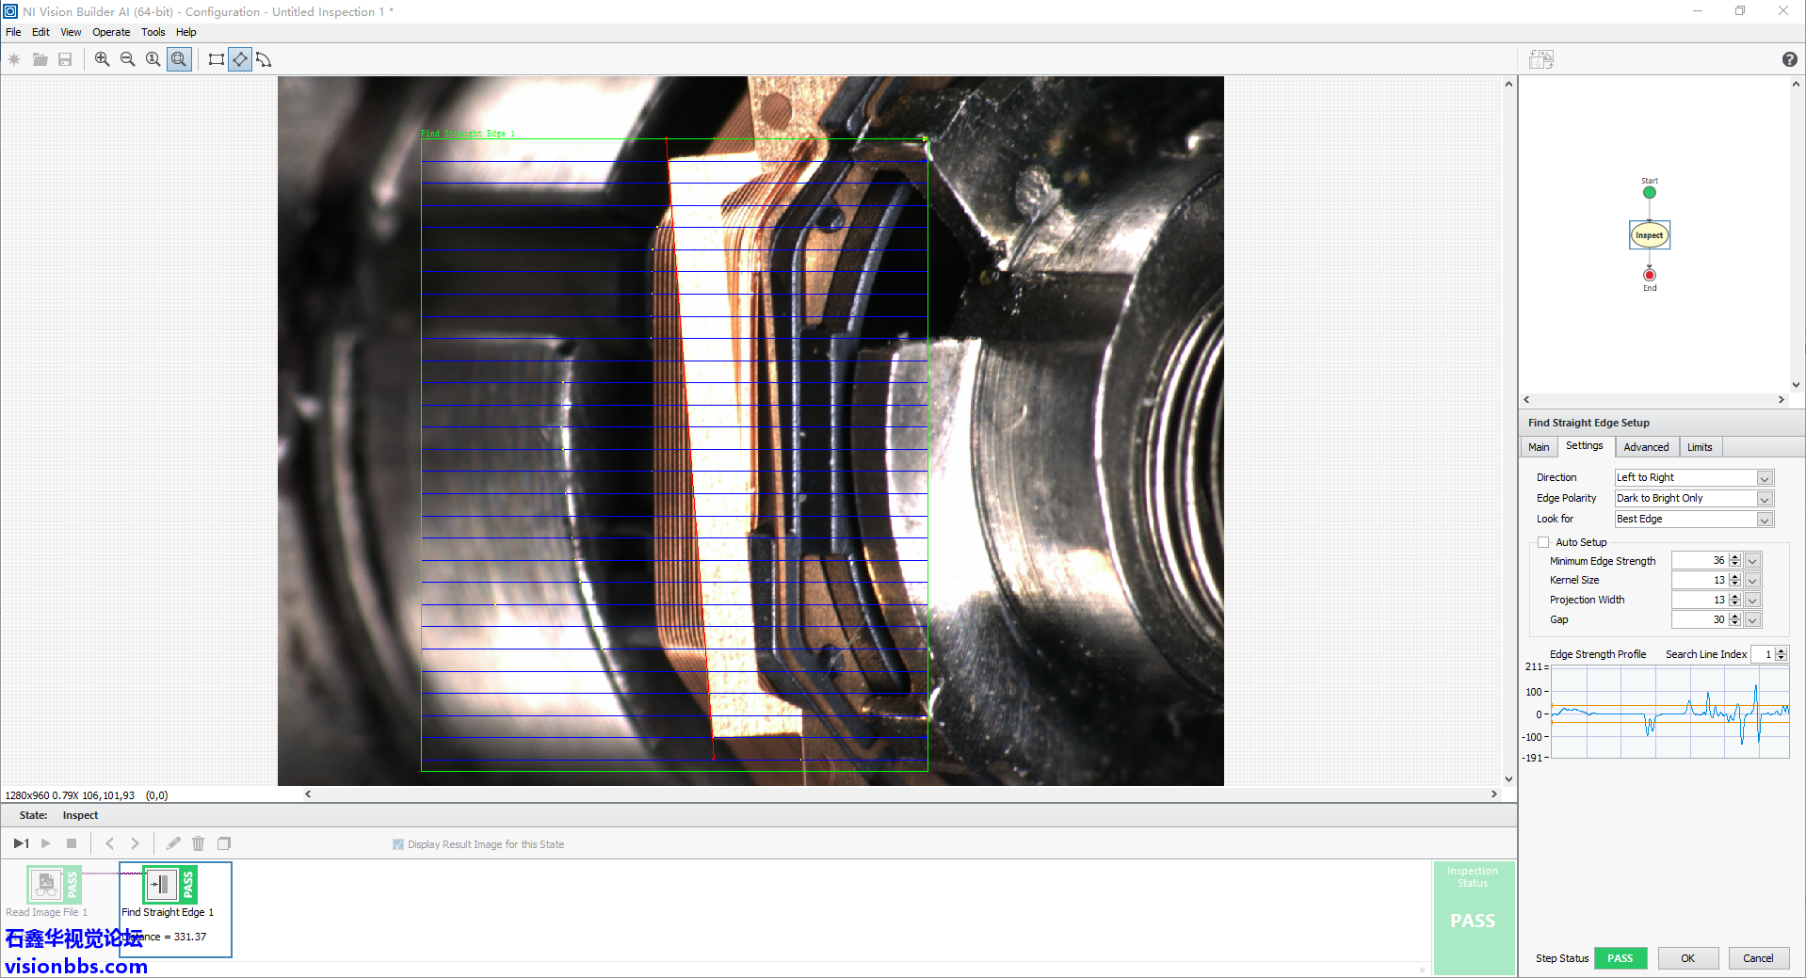This screenshot has height=978, width=1806.
Task: Select the Zoom 1:1 tool
Action: [153, 59]
